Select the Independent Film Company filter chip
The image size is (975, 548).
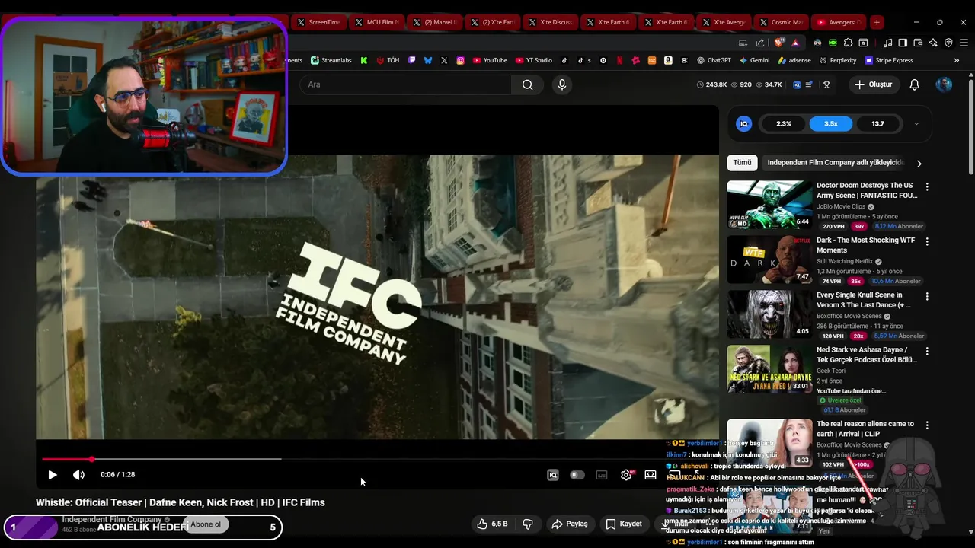(835, 162)
